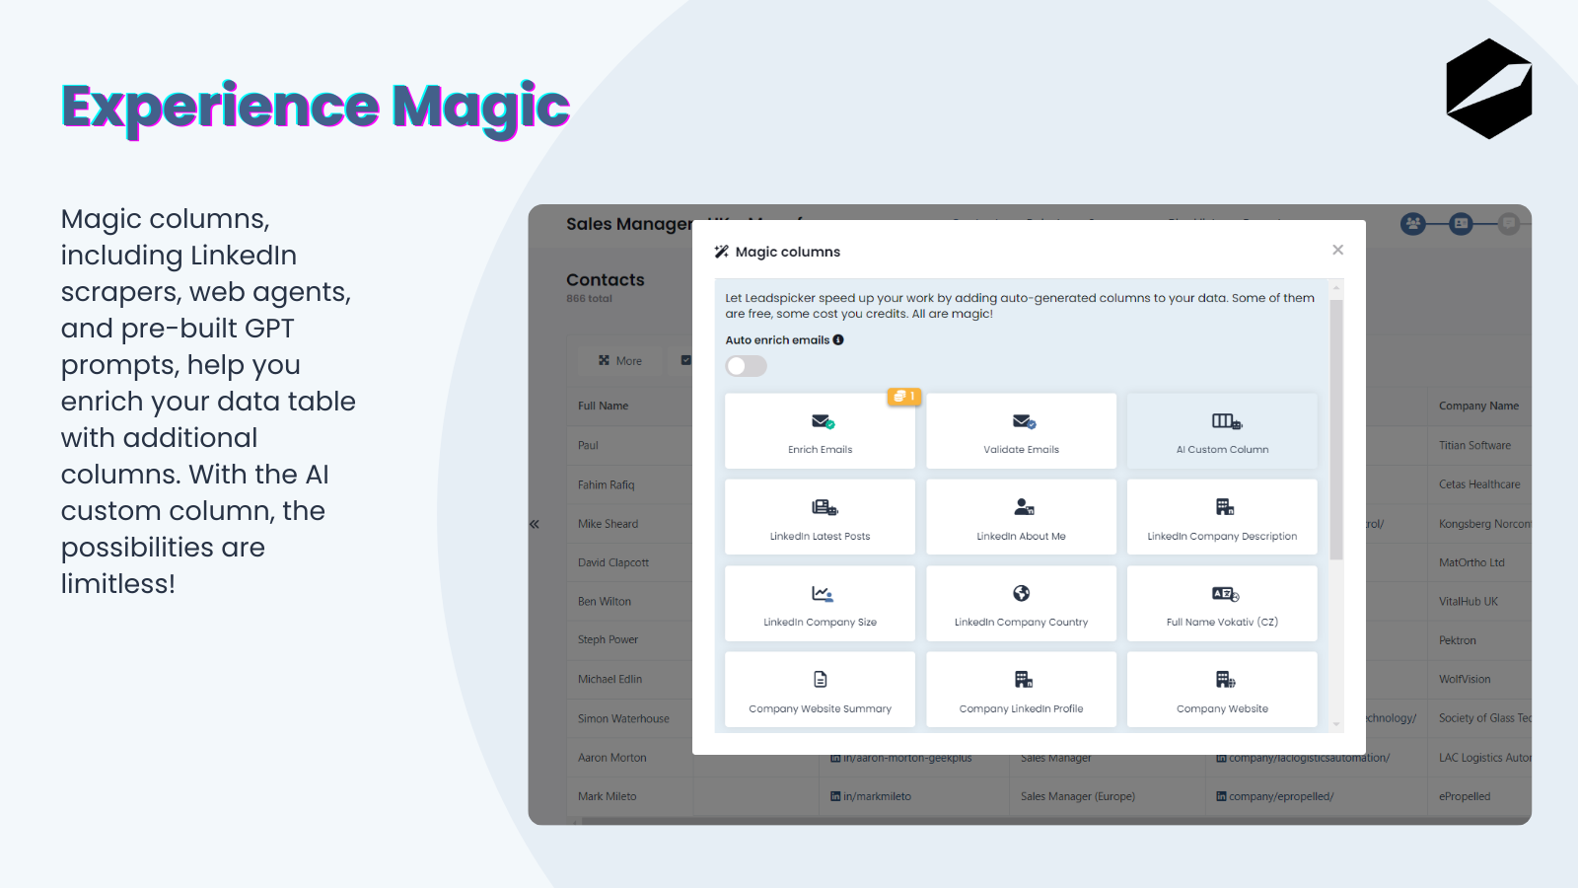Viewport: 1578px width, 888px height.
Task: Pick the Company LinkedIn Profile card
Action: [x=1021, y=690]
